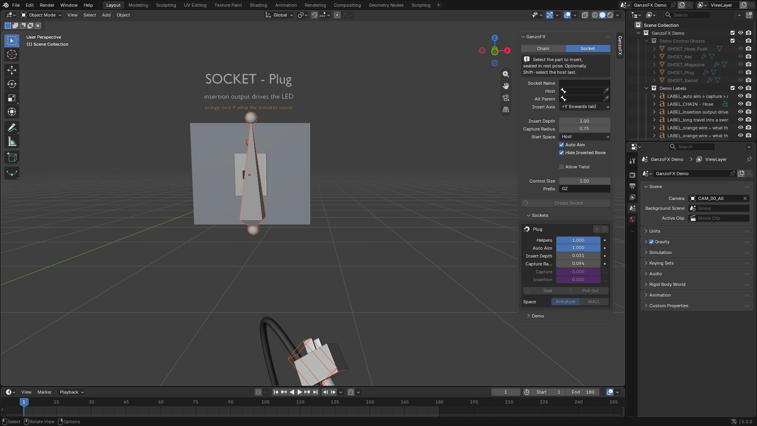Select the WALL space button

pos(594,302)
